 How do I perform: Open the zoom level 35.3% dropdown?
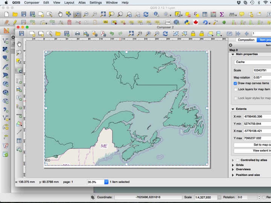click(106, 182)
